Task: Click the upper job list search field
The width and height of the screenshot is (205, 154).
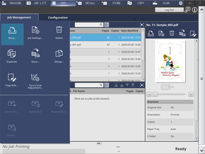Action: pyautogui.click(x=89, y=25)
